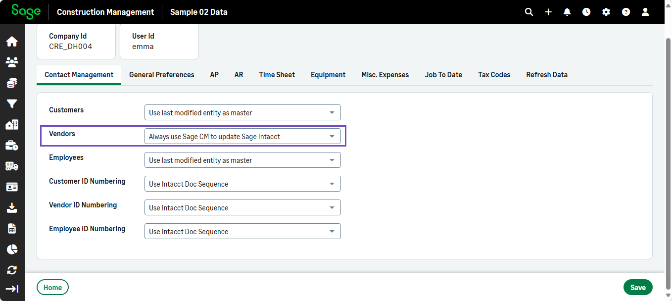Click the Customers field label

(x=66, y=110)
